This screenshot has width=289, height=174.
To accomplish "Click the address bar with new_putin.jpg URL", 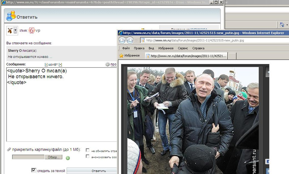I will click(215, 40).
